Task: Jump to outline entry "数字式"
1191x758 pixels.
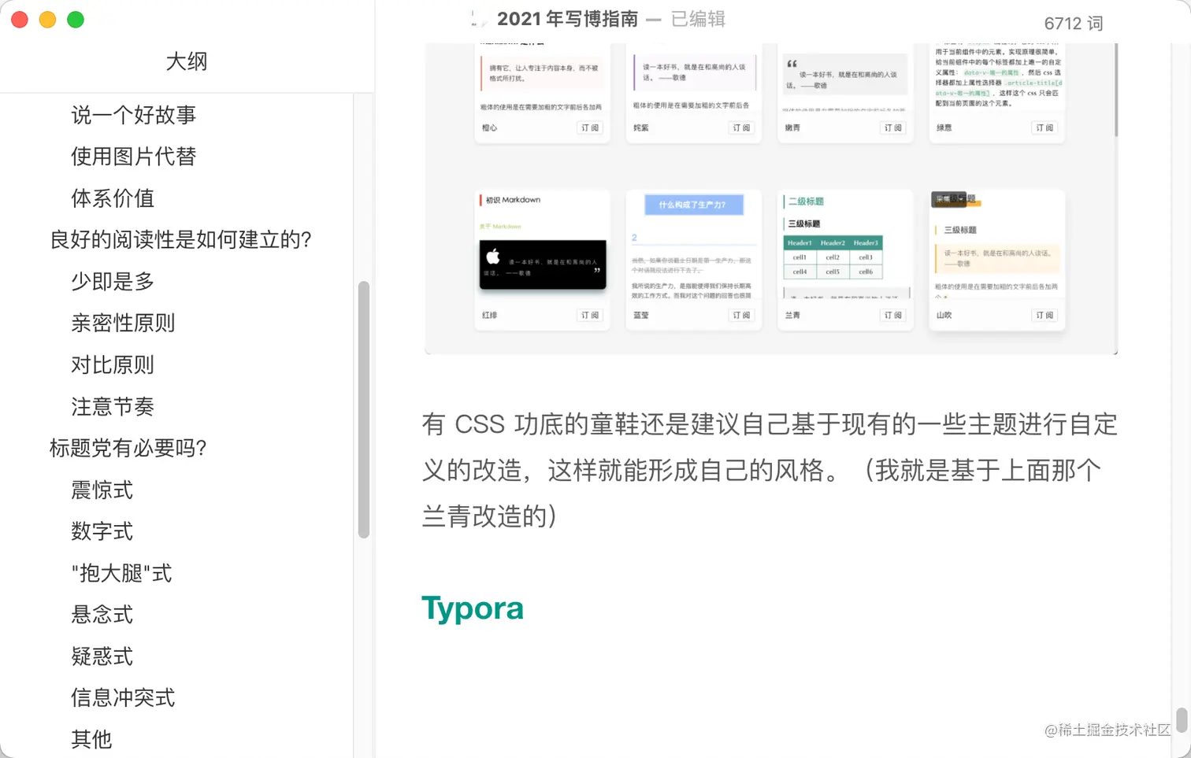Action: click(x=102, y=532)
